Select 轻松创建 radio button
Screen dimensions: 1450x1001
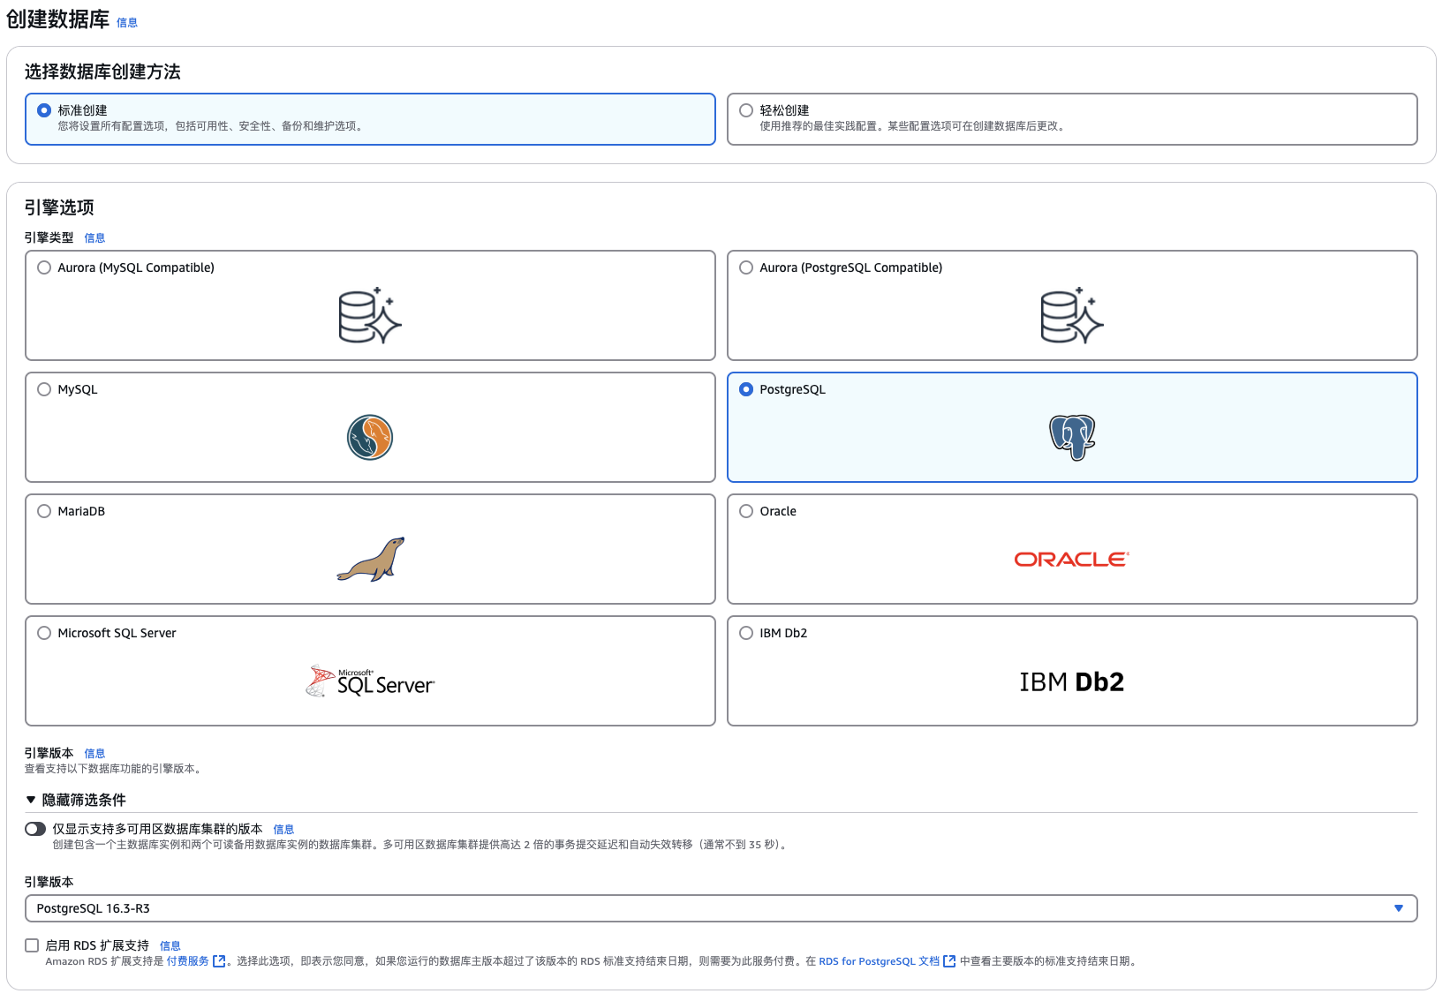coord(746,110)
